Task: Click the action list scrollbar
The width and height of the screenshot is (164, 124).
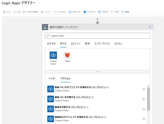Action: click(x=148, y=99)
